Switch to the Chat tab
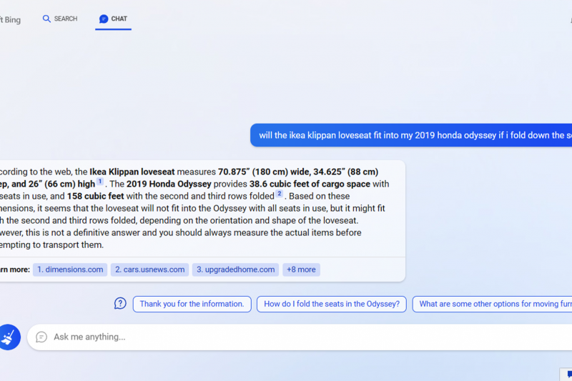Image resolution: width=572 pixels, height=381 pixels. (x=113, y=19)
